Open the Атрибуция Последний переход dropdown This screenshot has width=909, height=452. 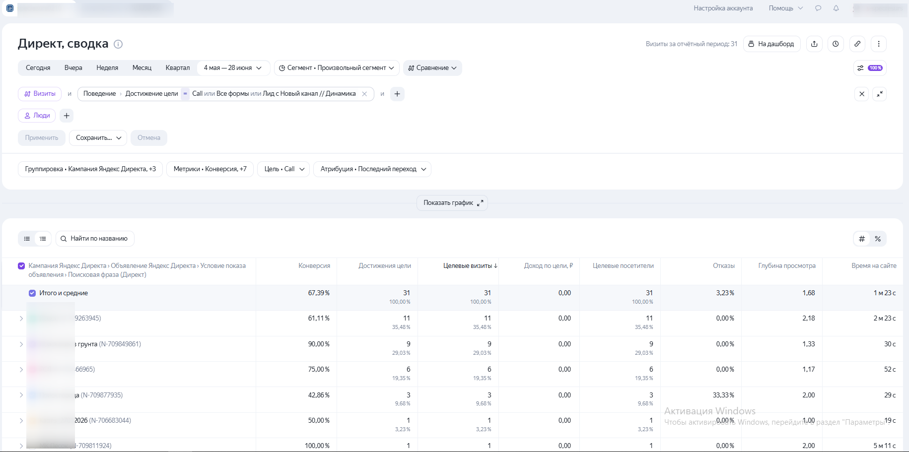(372, 169)
